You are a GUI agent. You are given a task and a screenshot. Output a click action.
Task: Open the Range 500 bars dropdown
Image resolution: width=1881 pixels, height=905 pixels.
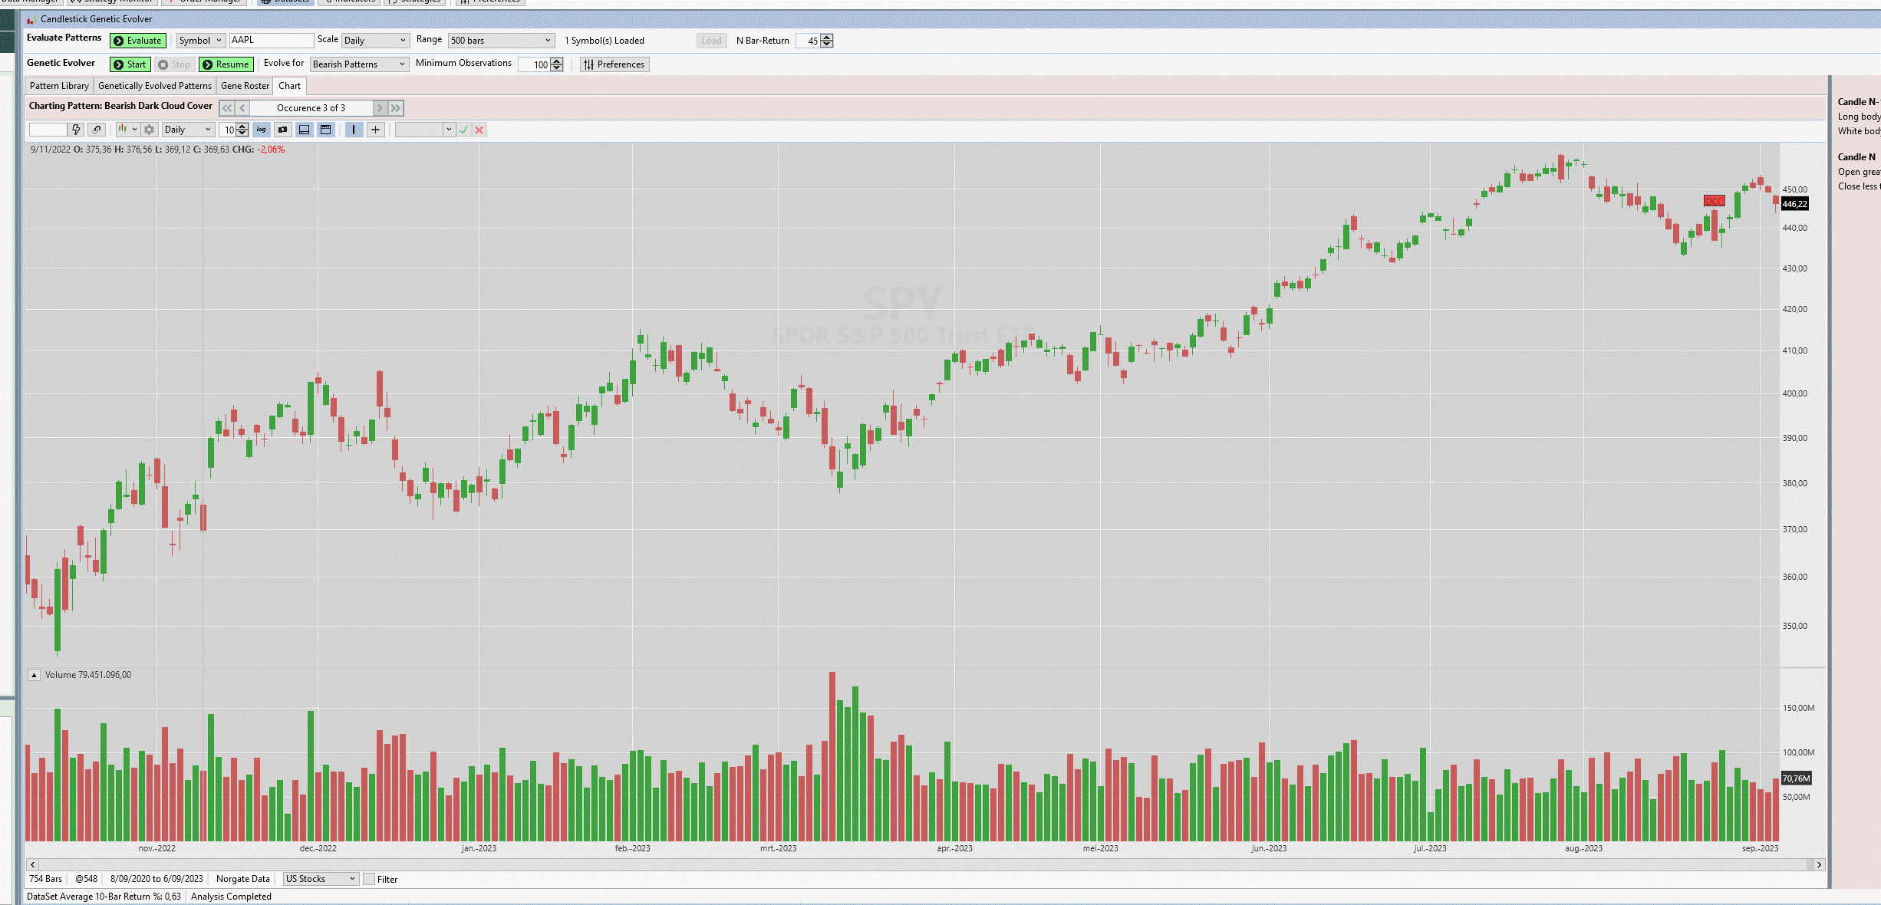(500, 41)
